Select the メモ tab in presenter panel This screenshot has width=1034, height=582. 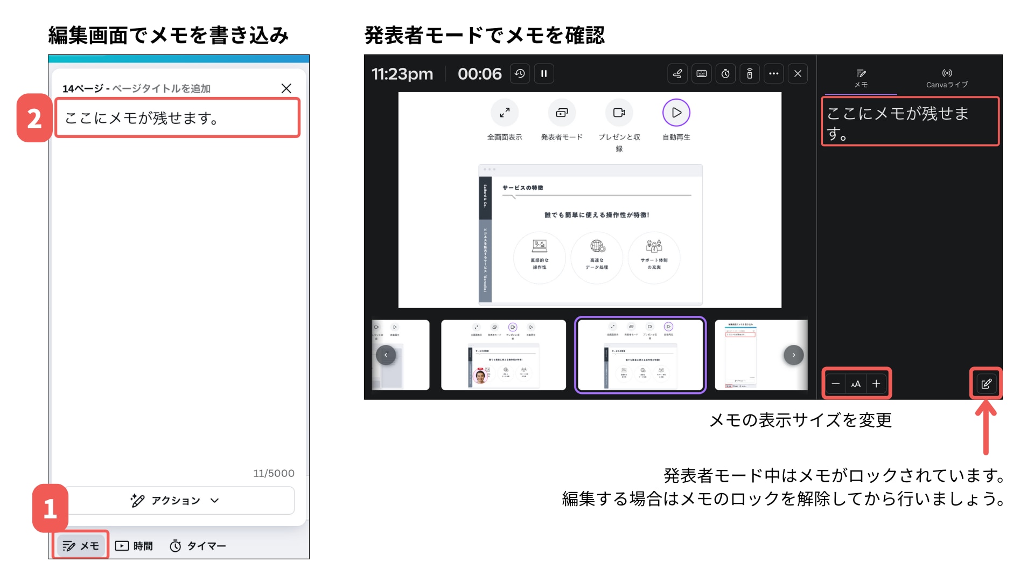861,78
